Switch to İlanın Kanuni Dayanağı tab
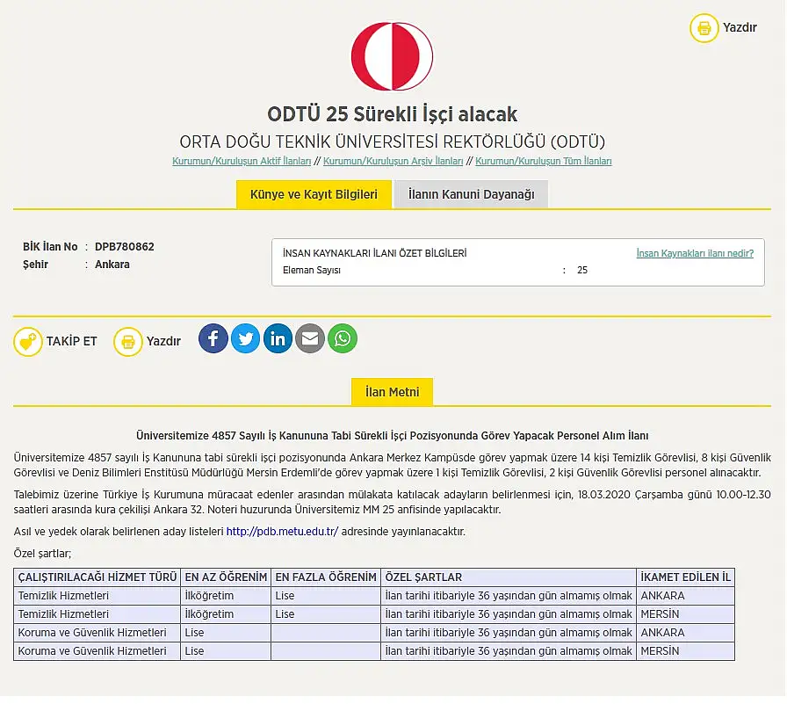Viewport: 787px width, 704px height. 472,194
